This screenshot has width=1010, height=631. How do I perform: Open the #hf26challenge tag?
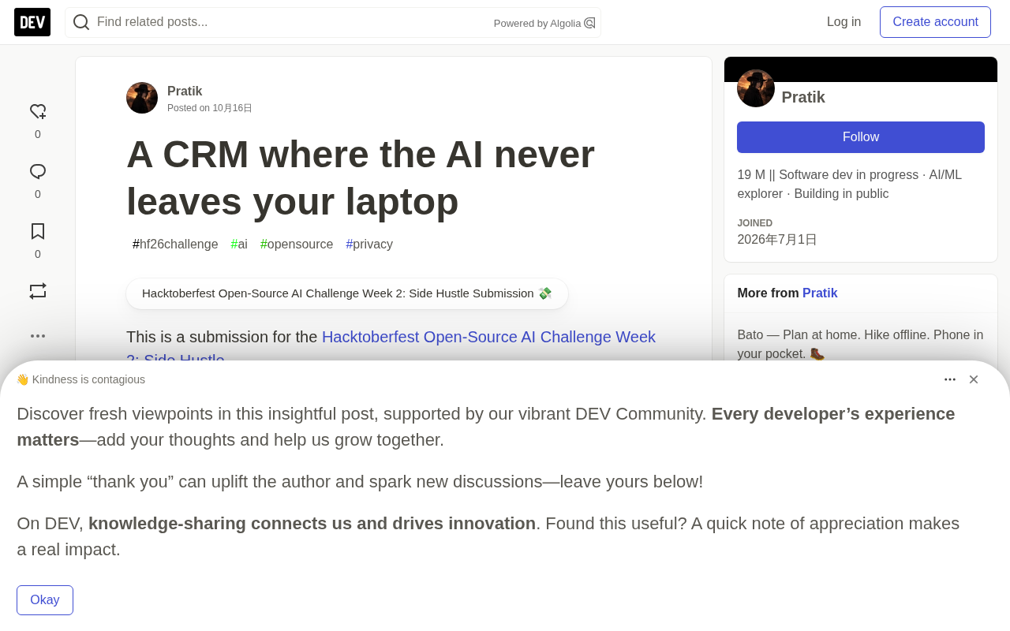coord(175,245)
